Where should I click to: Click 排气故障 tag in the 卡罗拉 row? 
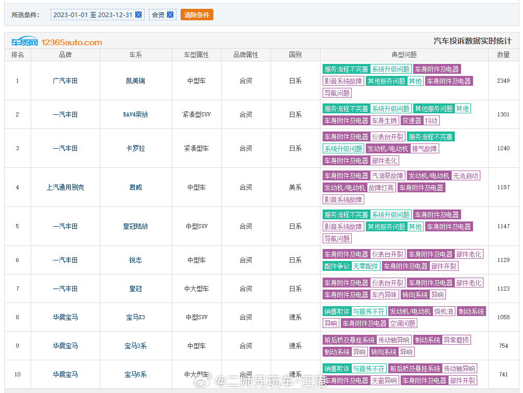(x=424, y=149)
